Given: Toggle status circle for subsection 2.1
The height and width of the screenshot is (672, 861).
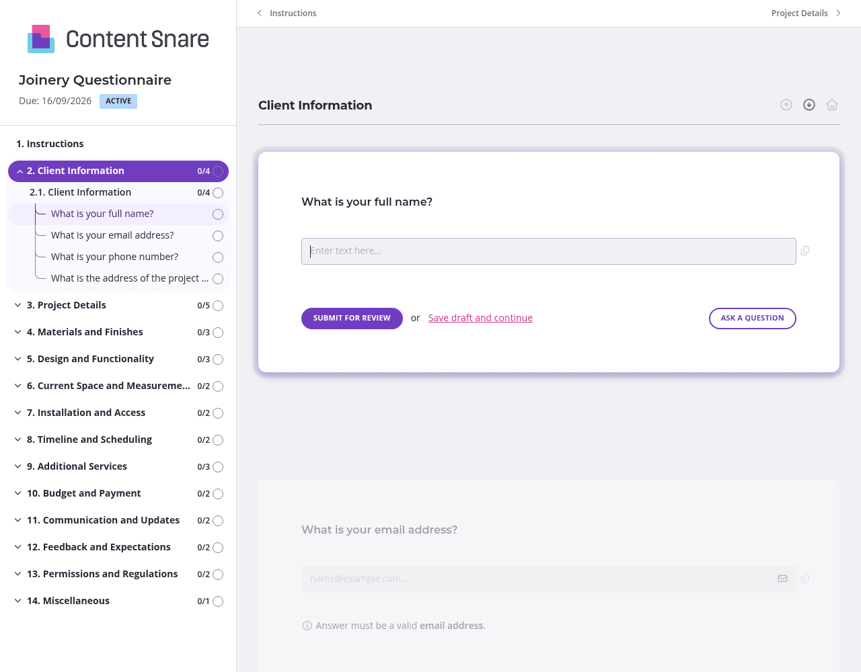Looking at the screenshot, I should coord(218,193).
